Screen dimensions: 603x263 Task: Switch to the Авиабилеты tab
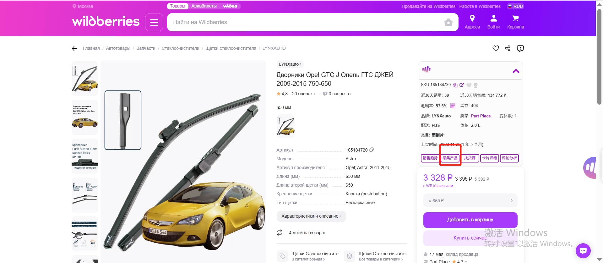click(x=204, y=6)
